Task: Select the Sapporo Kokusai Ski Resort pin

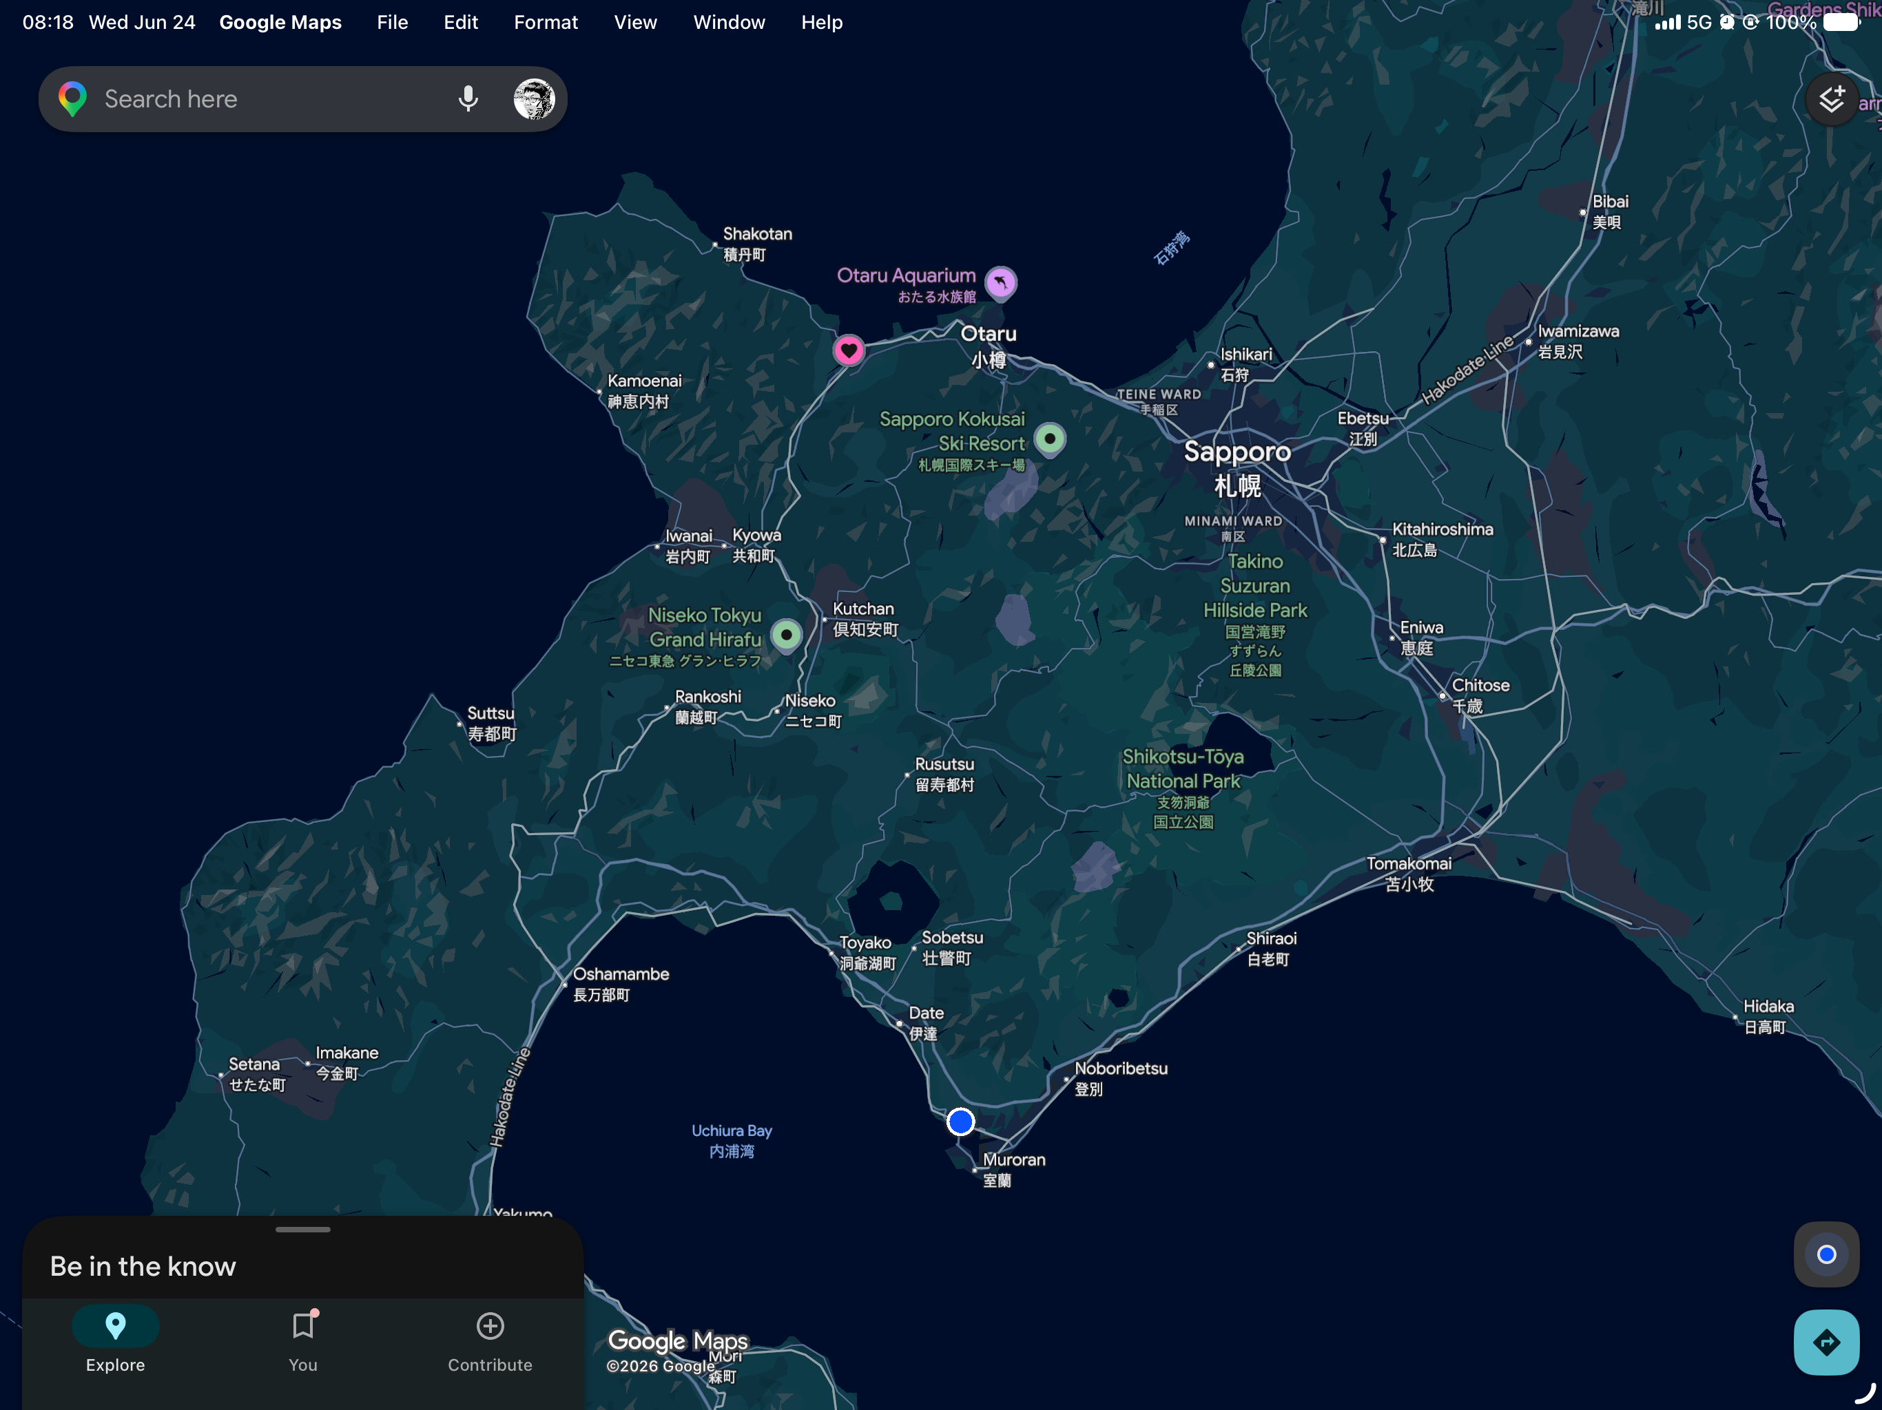Action: [1049, 440]
